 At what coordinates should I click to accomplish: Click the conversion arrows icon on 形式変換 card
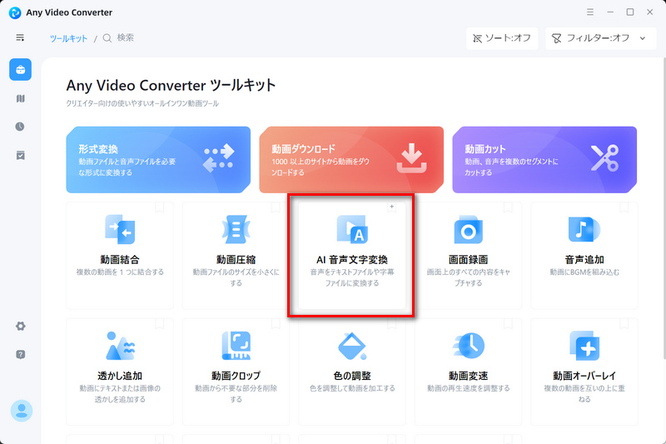tap(218, 158)
